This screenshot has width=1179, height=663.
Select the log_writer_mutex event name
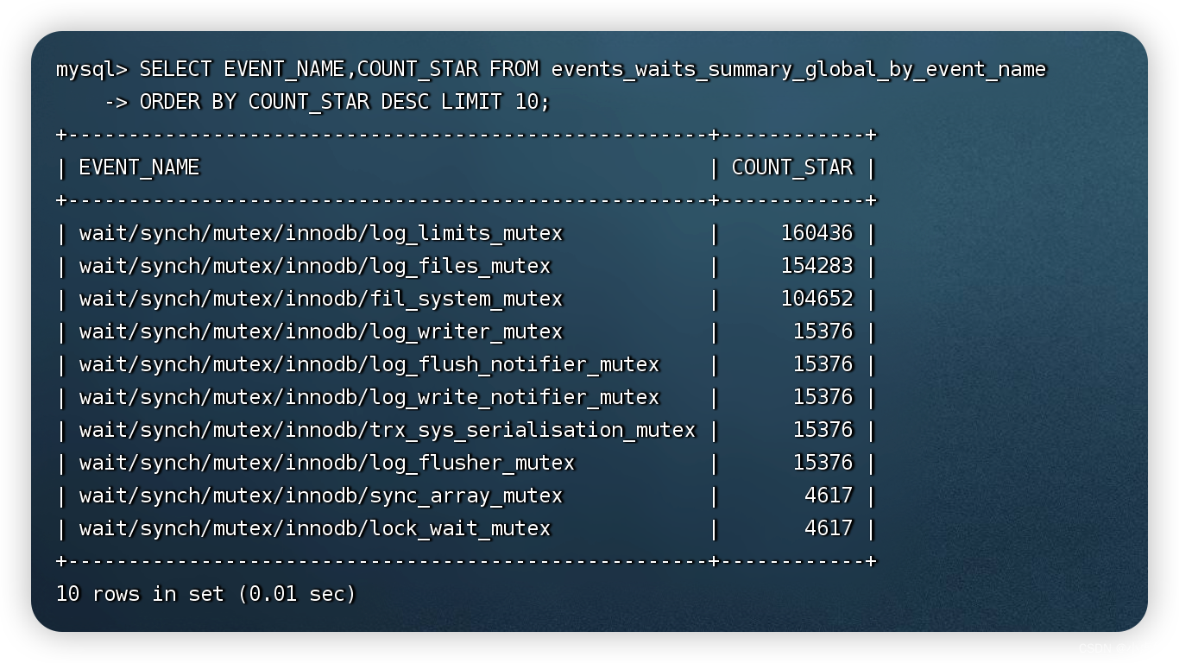pyautogui.click(x=320, y=331)
